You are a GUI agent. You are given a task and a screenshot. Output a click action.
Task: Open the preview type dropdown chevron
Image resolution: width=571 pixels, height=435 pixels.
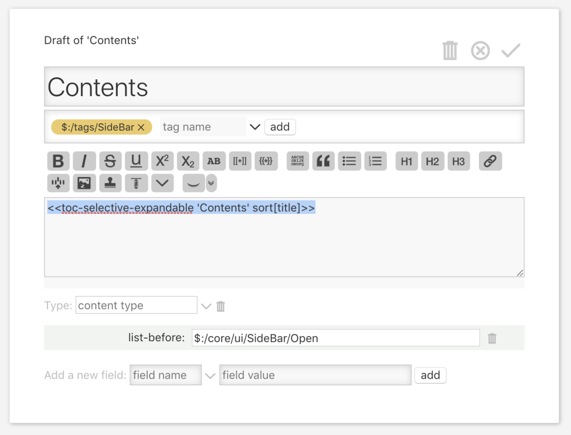(211, 183)
